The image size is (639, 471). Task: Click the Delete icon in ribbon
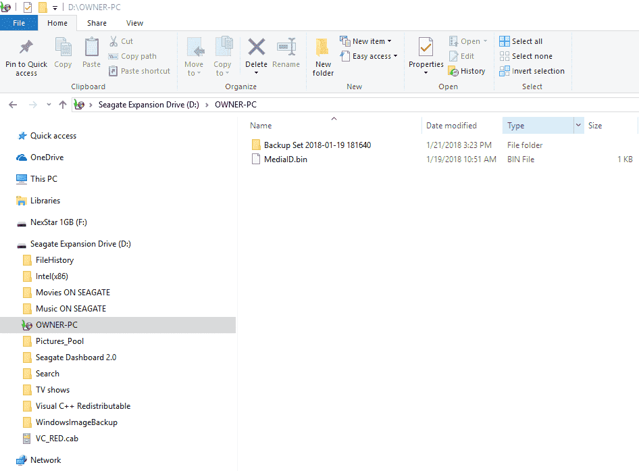256,48
